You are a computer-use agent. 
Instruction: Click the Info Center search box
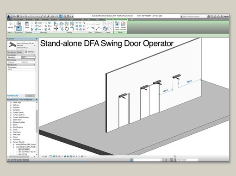[x=195, y=17]
